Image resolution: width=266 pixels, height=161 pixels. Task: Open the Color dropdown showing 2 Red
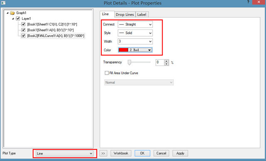click(135, 50)
